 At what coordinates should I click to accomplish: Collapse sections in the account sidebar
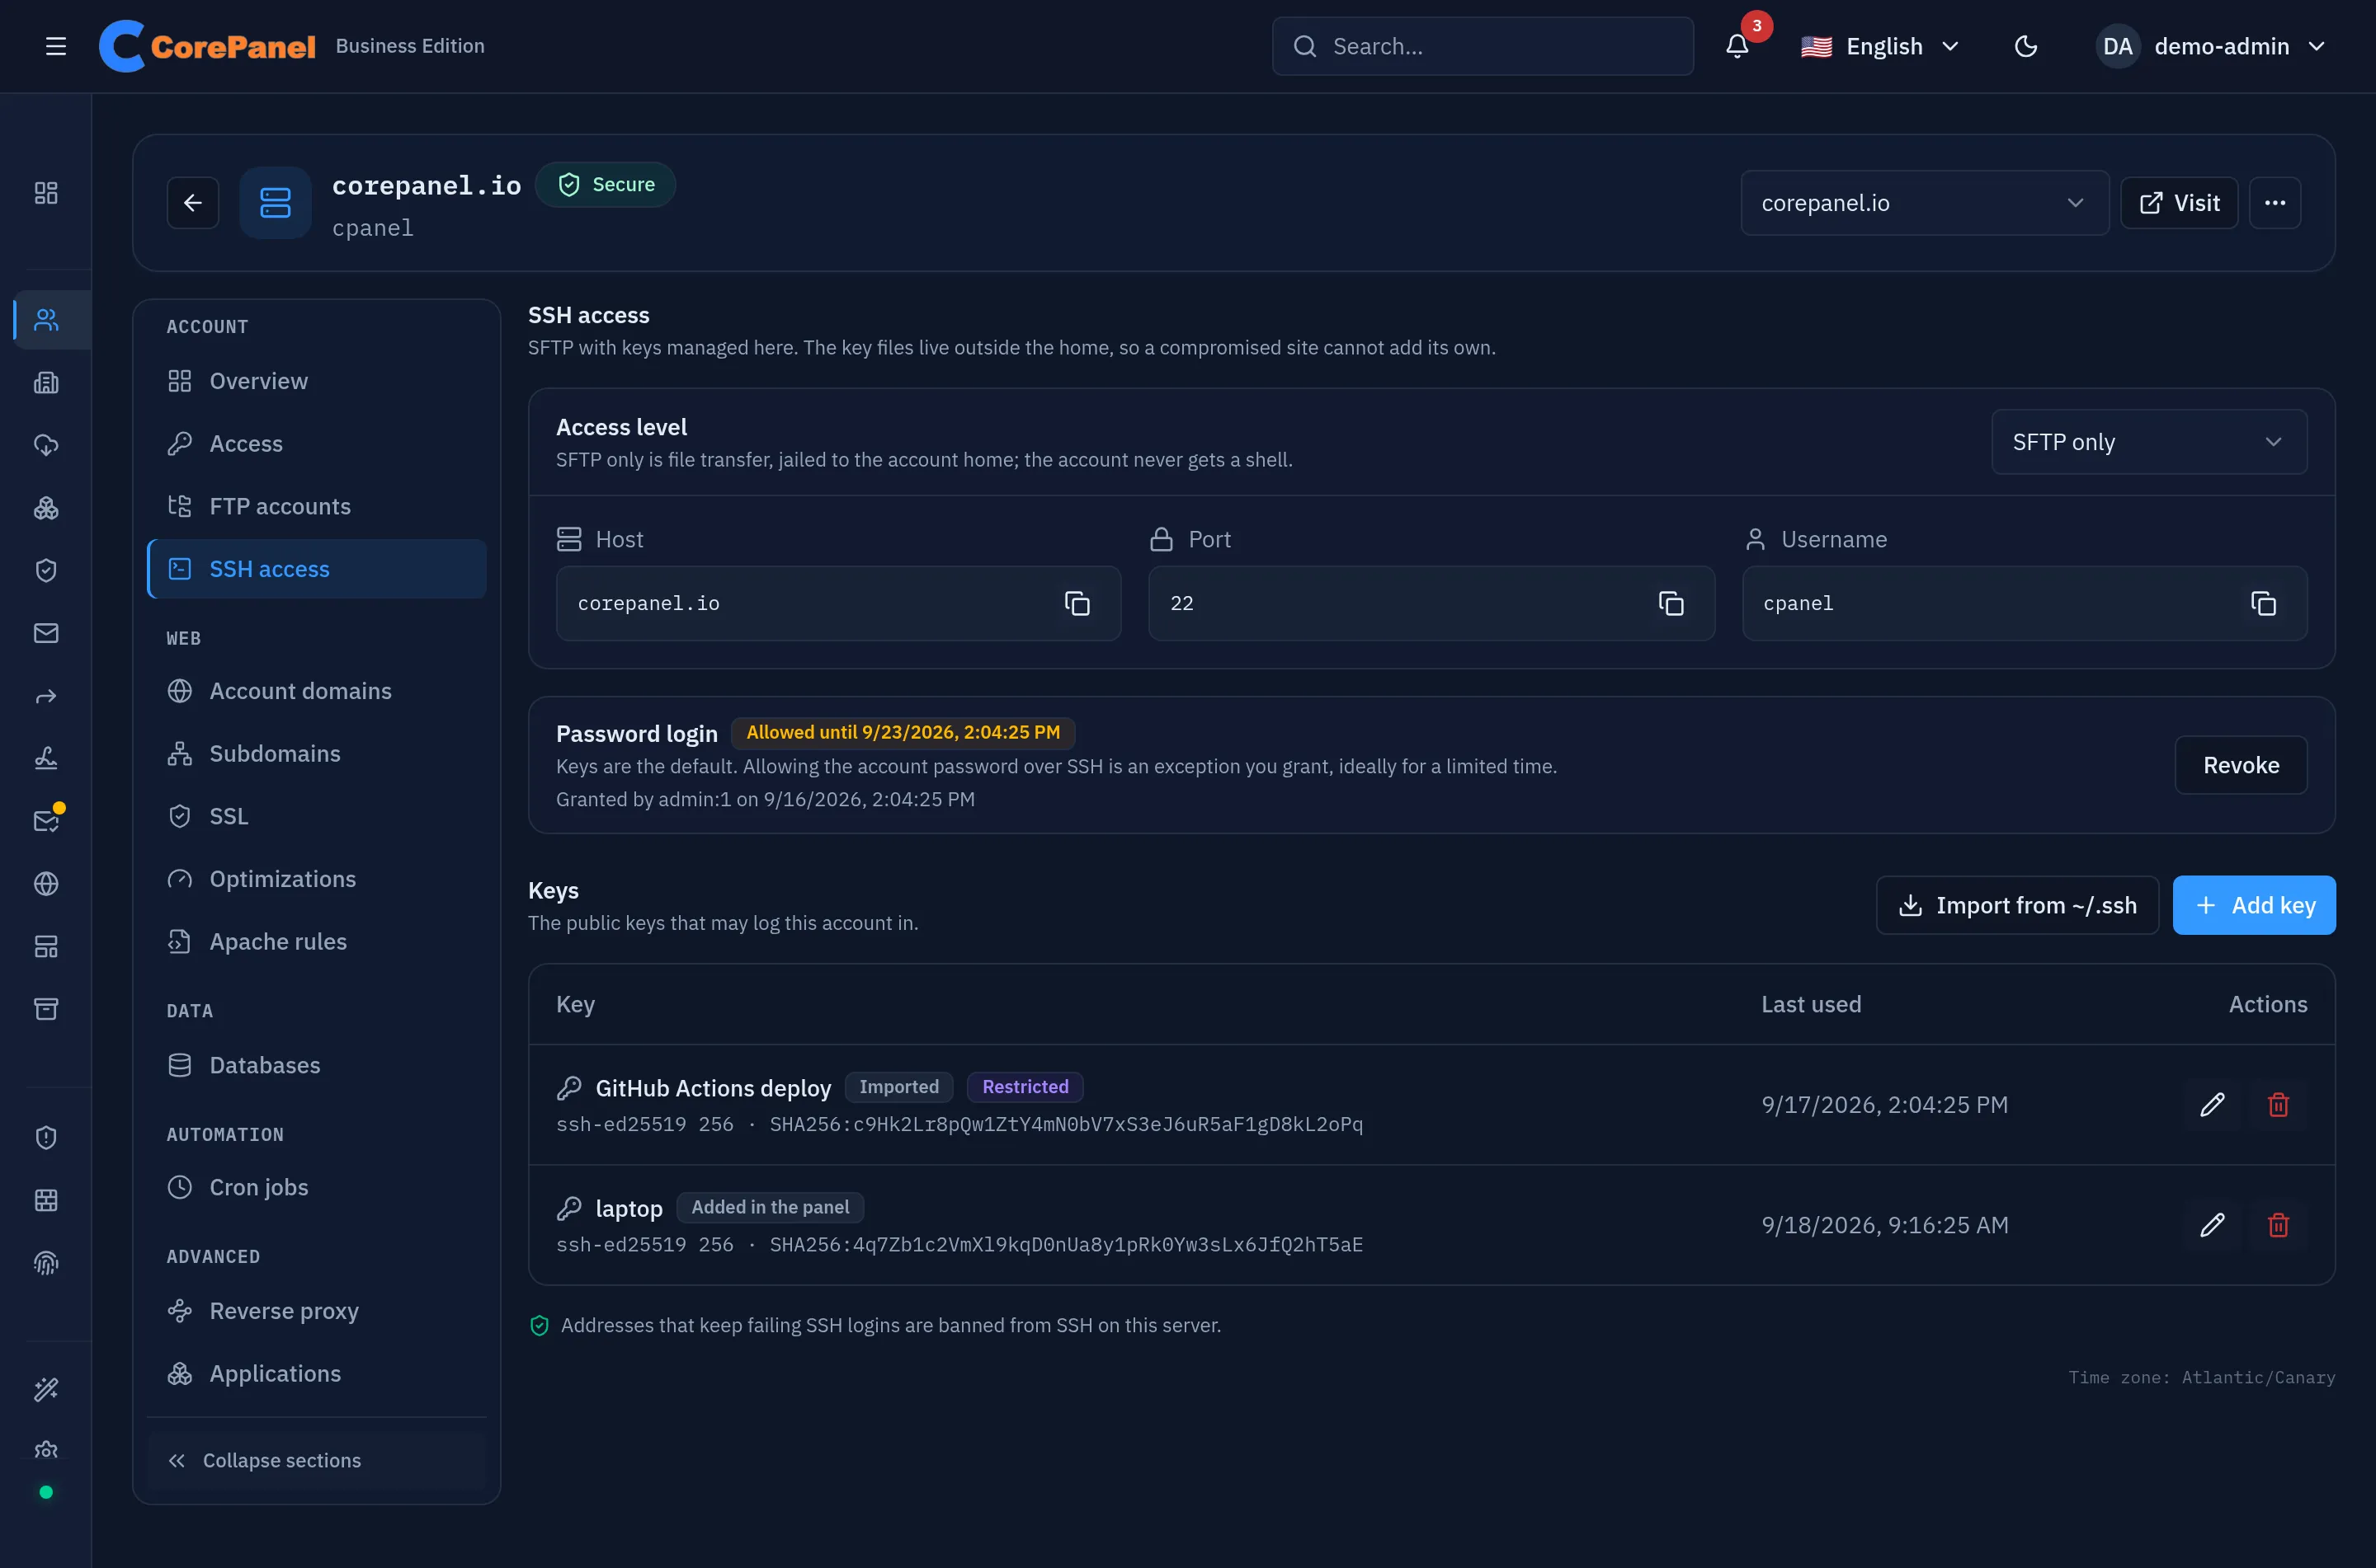(316, 1460)
